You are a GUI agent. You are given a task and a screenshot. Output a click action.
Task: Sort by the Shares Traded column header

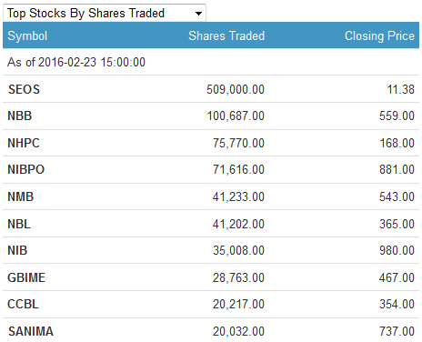226,35
